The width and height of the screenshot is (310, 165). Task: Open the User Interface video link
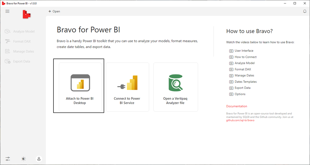click(244, 51)
